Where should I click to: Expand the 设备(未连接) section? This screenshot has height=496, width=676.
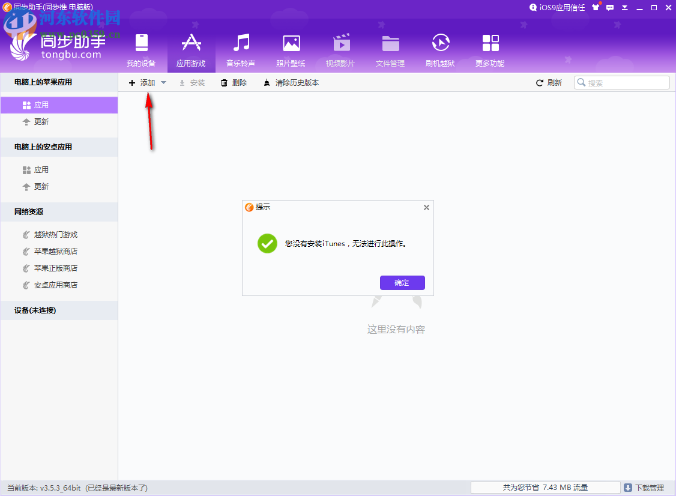coord(58,310)
